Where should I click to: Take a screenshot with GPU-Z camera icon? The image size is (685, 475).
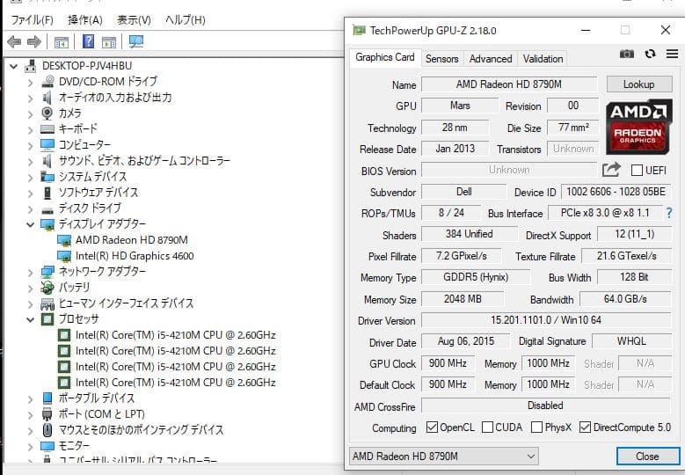[x=626, y=54]
